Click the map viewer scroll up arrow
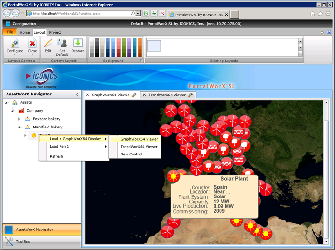The width and height of the screenshot is (335, 250). pos(326,103)
